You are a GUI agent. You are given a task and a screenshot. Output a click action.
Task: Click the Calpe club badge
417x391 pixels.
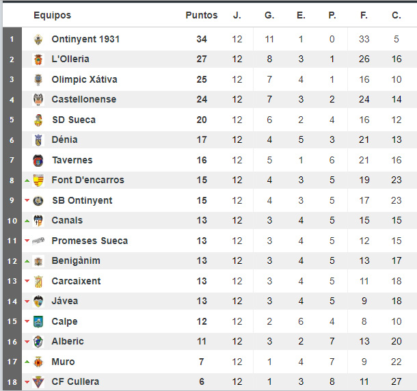pos(38,321)
